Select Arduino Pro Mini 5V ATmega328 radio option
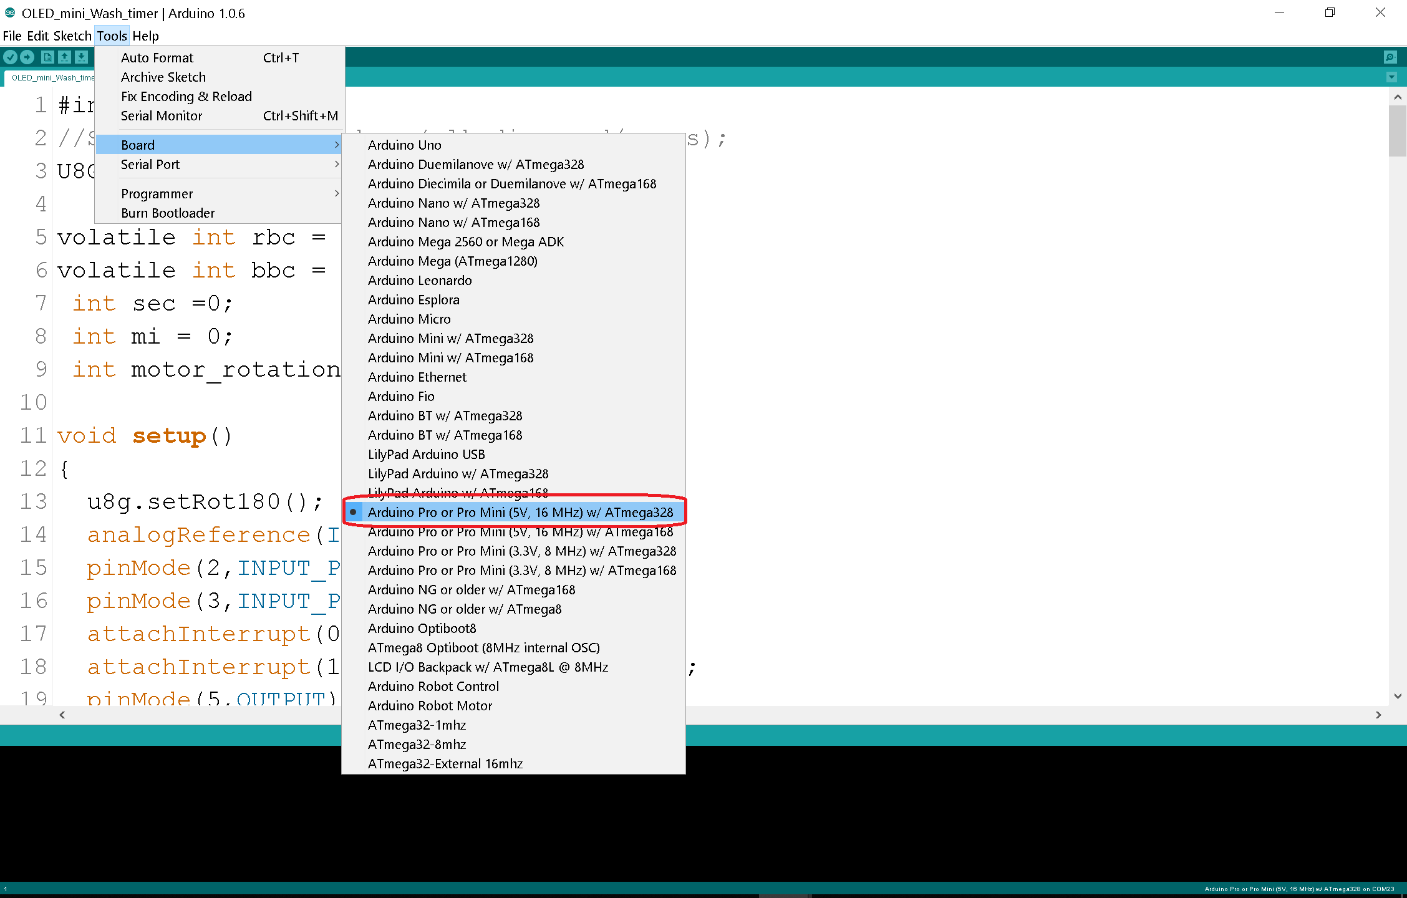This screenshot has width=1407, height=898. [520, 513]
